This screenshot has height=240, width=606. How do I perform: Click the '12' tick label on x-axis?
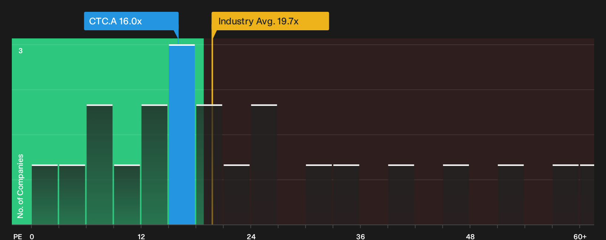point(141,236)
